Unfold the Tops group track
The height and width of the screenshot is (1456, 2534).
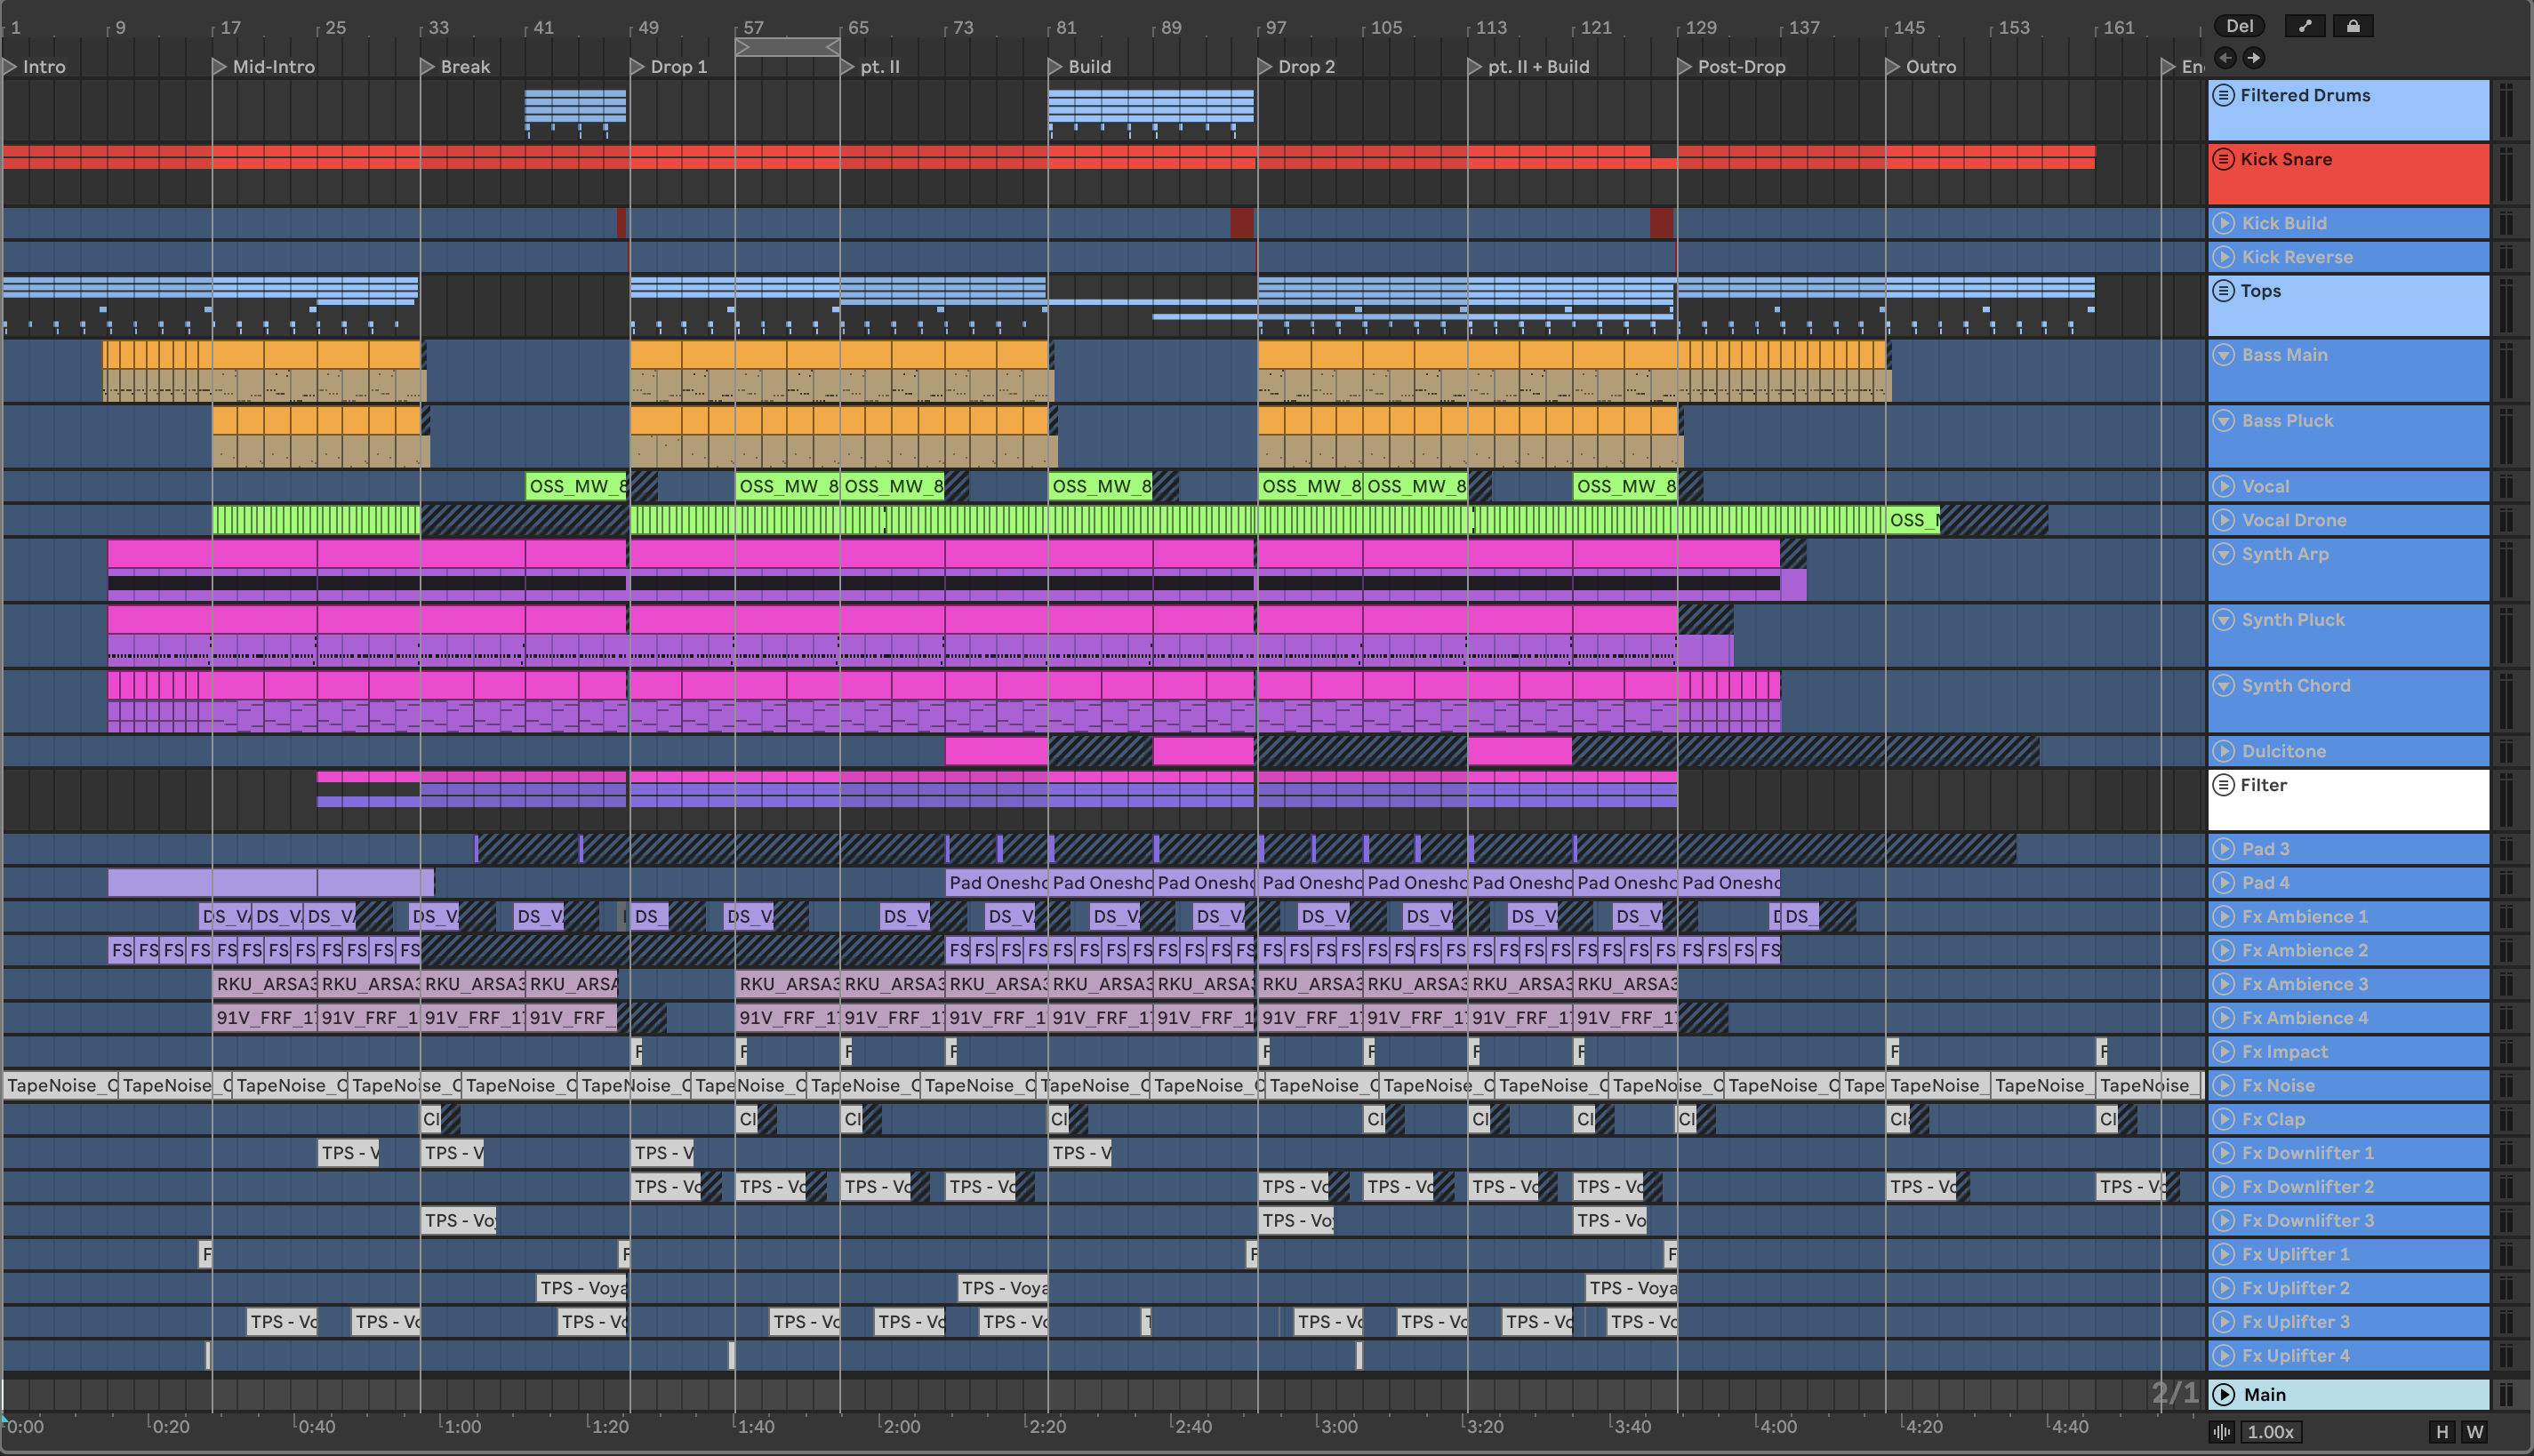point(2223,291)
